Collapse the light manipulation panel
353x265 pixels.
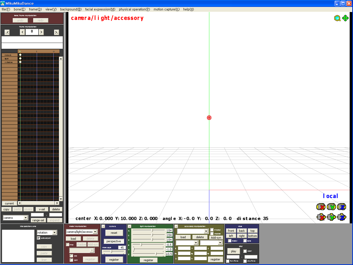[x=129, y=226]
